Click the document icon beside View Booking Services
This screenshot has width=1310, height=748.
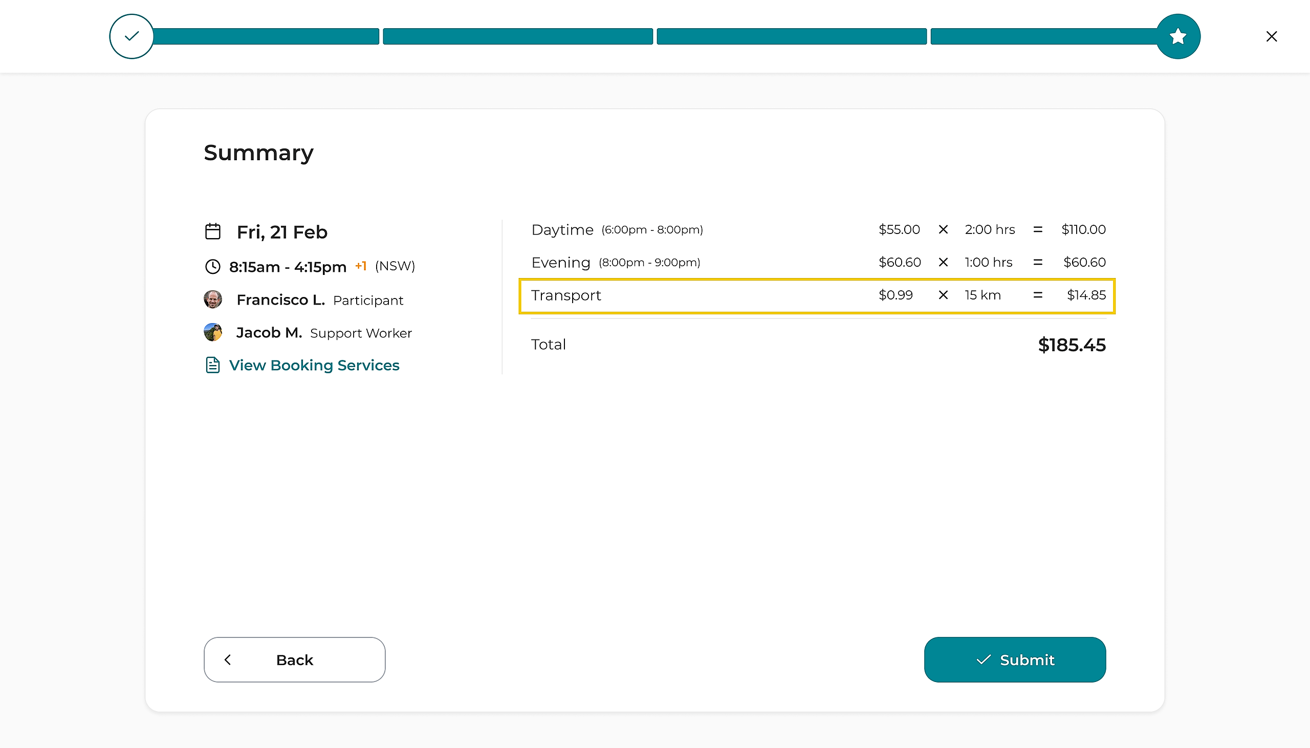point(212,365)
